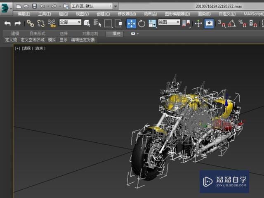The height and width of the screenshot is (198, 264).
Task: Click the redo arrow in main toolbar
Action: tap(18, 24)
